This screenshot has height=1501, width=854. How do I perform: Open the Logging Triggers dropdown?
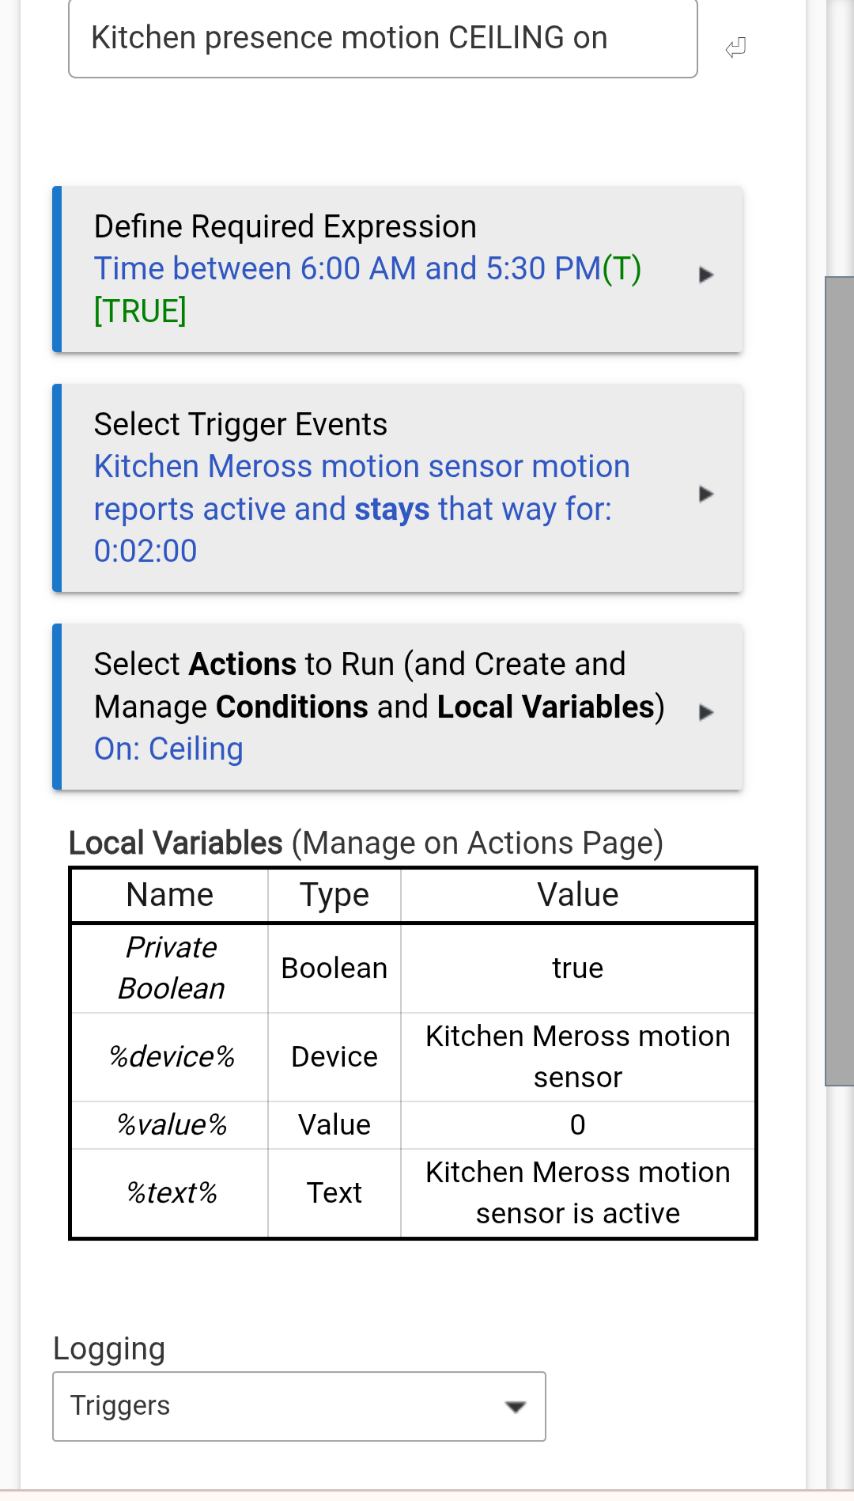[x=299, y=1406]
